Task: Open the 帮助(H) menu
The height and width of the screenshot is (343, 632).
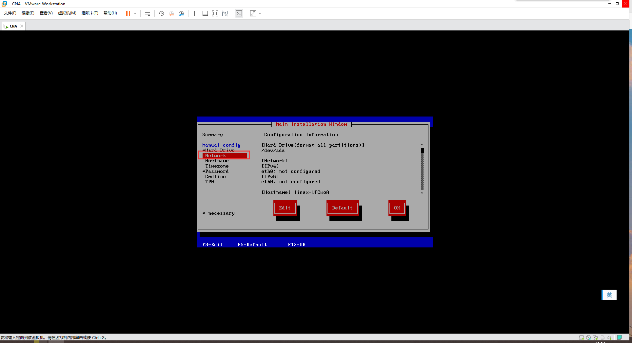Action: [x=110, y=13]
